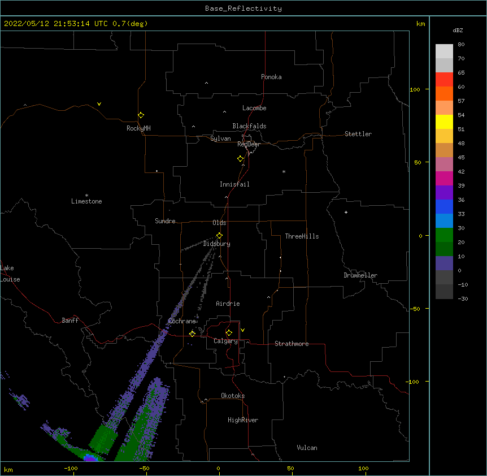Click the Lake Louise label
Image resolution: width=487 pixels, height=476 pixels.
[x=10, y=274]
